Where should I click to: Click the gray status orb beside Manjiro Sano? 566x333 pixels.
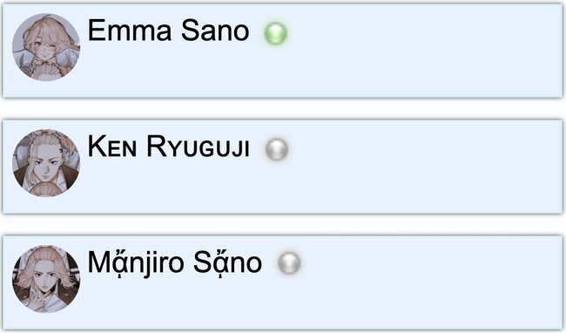pos(289,262)
